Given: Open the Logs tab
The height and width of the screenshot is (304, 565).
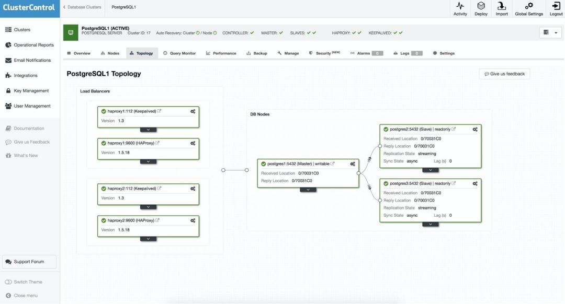Looking at the screenshot, I should 408,53.
